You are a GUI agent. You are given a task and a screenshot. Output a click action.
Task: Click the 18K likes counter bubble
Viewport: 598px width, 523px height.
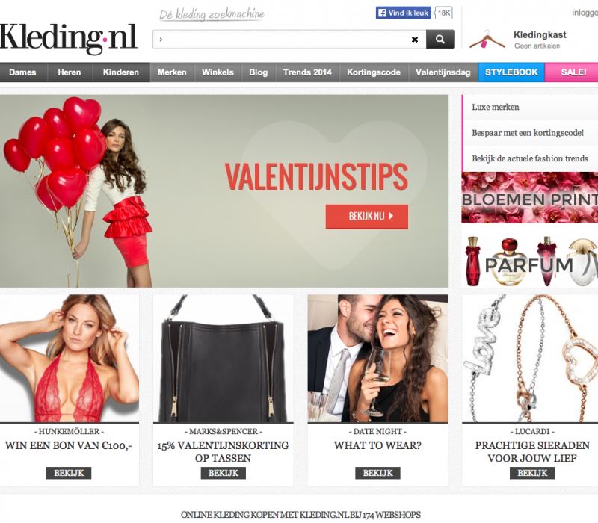[443, 13]
